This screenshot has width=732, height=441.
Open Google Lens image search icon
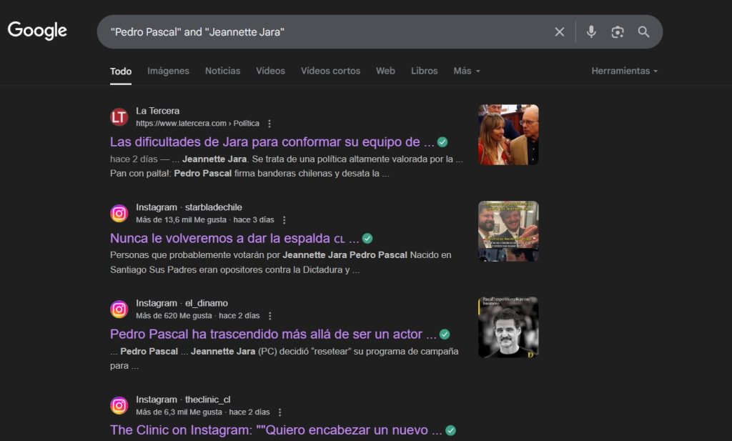(618, 31)
